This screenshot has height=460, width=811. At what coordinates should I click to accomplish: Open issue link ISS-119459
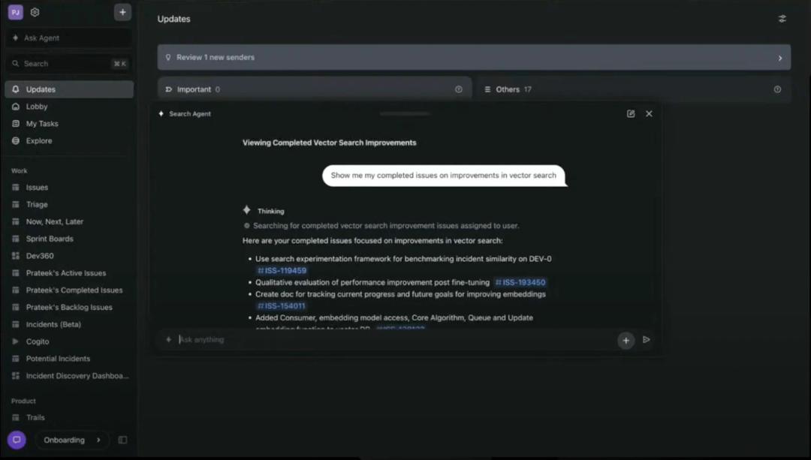pyautogui.click(x=282, y=271)
